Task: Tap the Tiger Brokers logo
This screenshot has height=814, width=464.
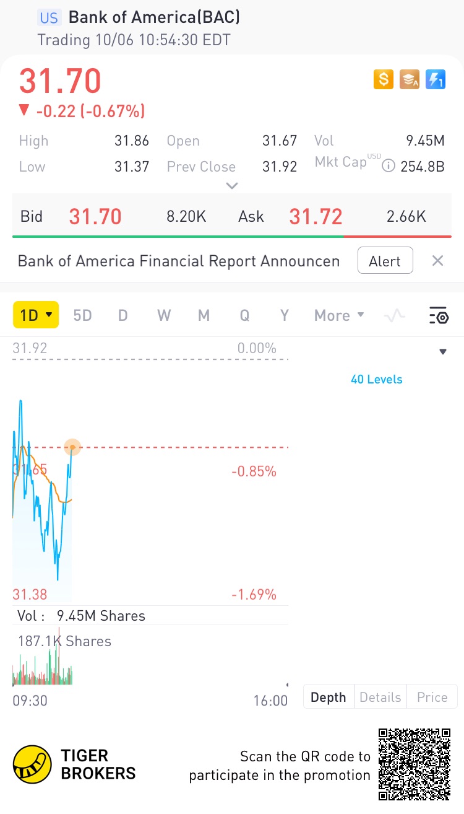Action: coord(32,764)
